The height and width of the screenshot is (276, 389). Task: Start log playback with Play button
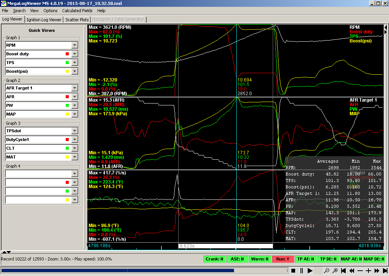310,271
